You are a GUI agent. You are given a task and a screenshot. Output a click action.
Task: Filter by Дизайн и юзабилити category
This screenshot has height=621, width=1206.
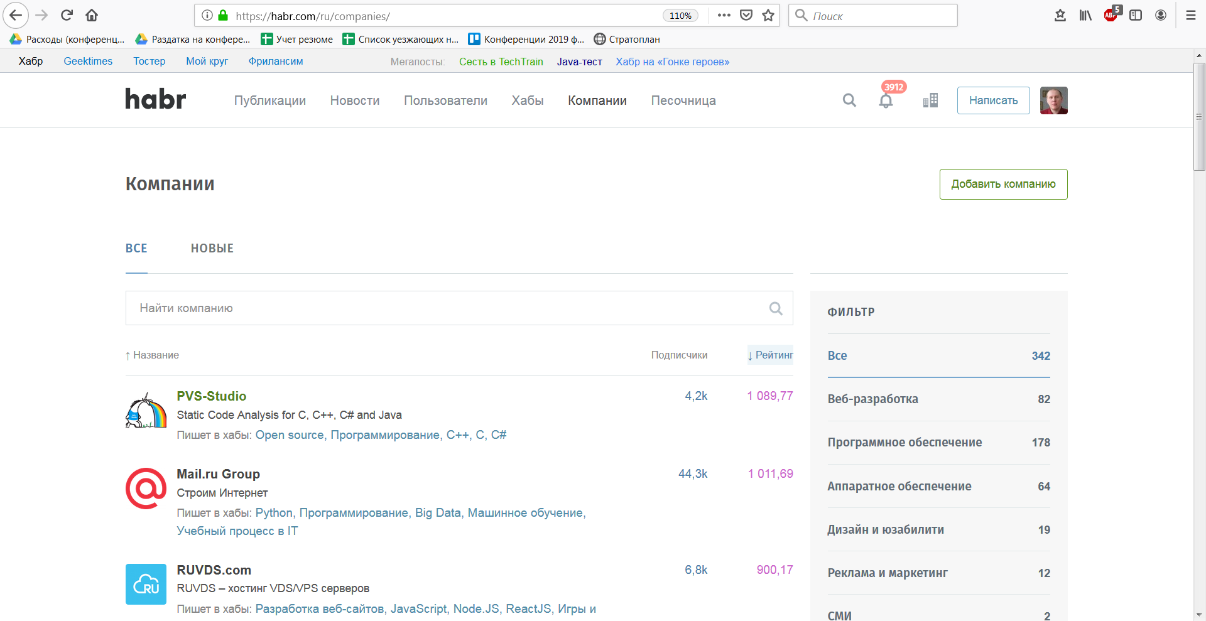[938, 529]
